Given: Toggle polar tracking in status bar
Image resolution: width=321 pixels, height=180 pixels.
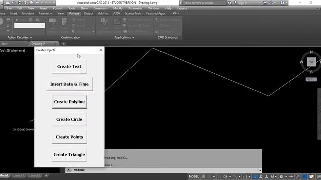Looking at the screenshot, I should coord(225,176).
